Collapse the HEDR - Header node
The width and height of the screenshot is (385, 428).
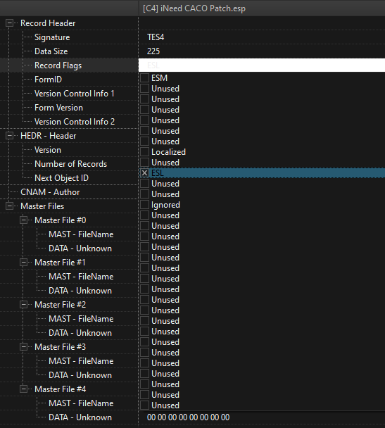tap(10, 136)
